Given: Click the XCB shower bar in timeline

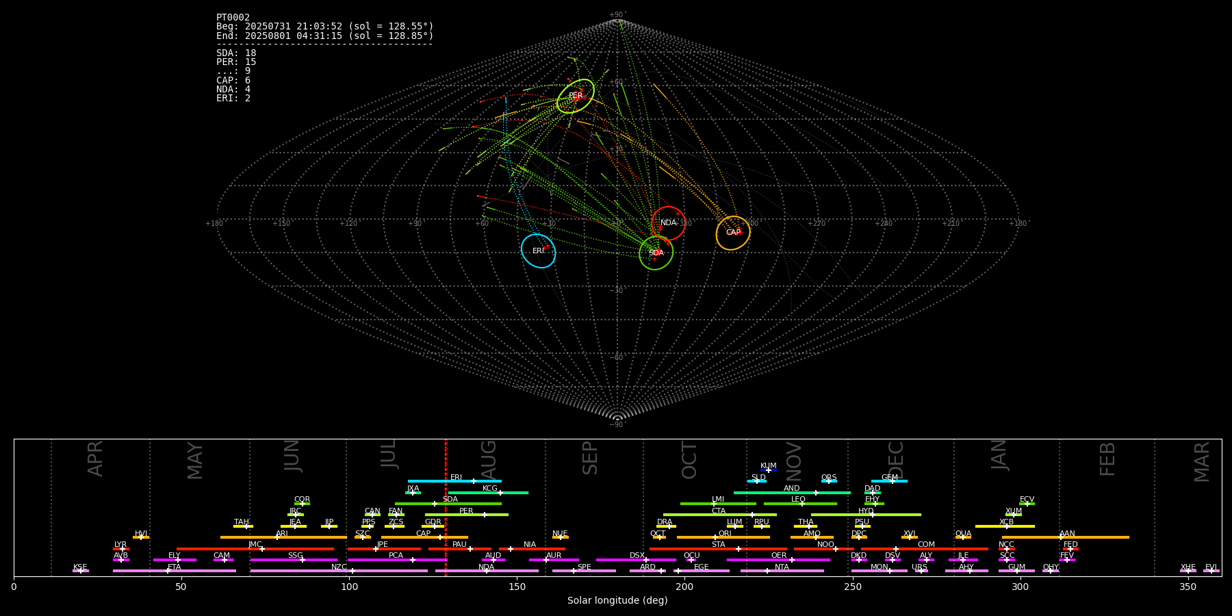Looking at the screenshot, I should [x=1005, y=526].
